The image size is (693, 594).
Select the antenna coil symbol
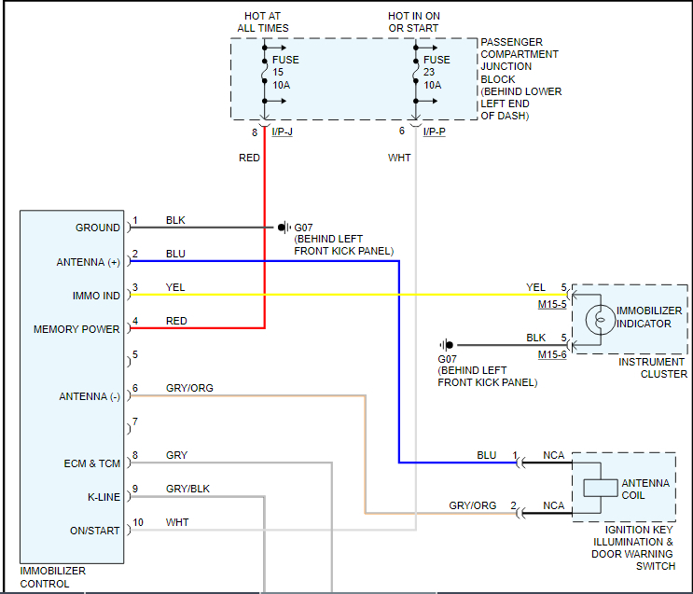tap(600, 488)
